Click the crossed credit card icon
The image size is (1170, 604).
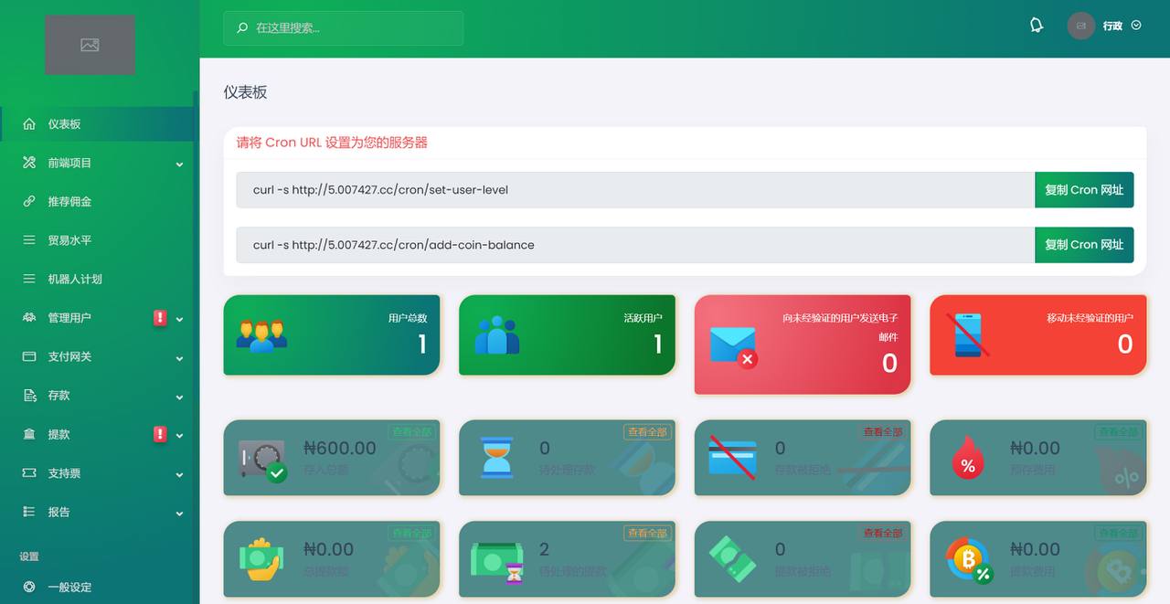pos(732,457)
